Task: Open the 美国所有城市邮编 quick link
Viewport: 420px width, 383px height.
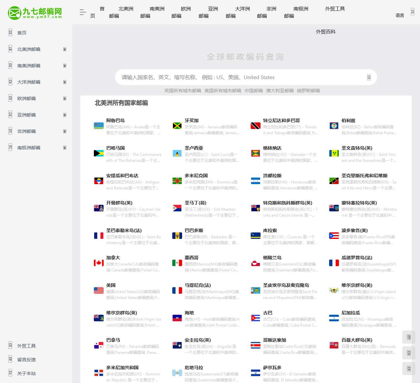Action: [223, 91]
